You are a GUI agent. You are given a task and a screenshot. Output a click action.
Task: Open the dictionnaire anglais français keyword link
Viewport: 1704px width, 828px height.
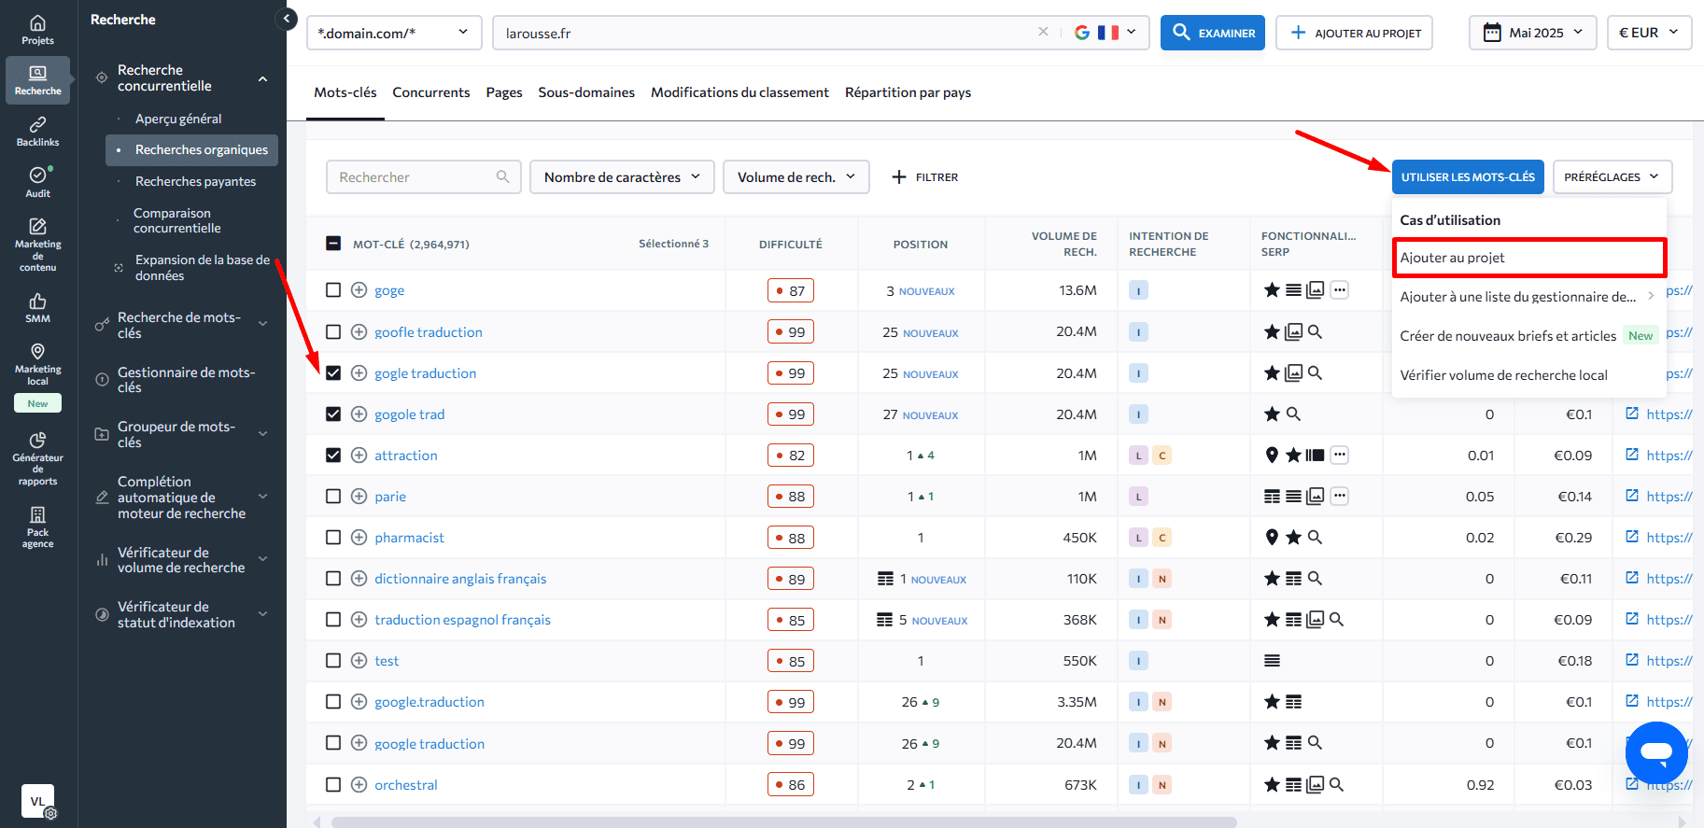point(460,579)
